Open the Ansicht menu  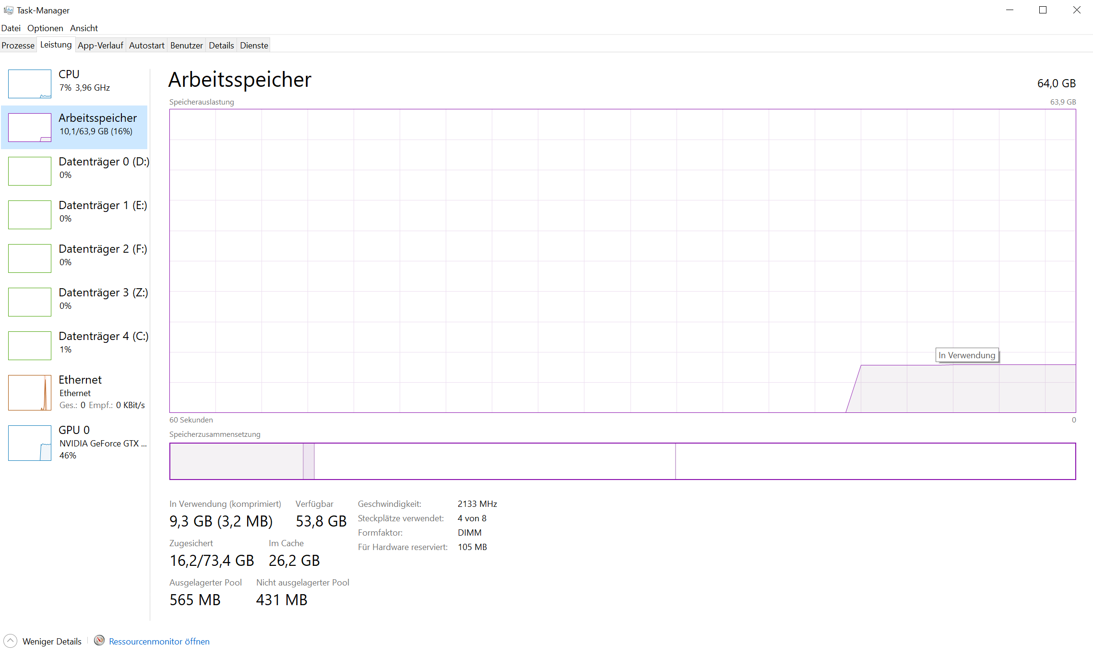coord(83,28)
